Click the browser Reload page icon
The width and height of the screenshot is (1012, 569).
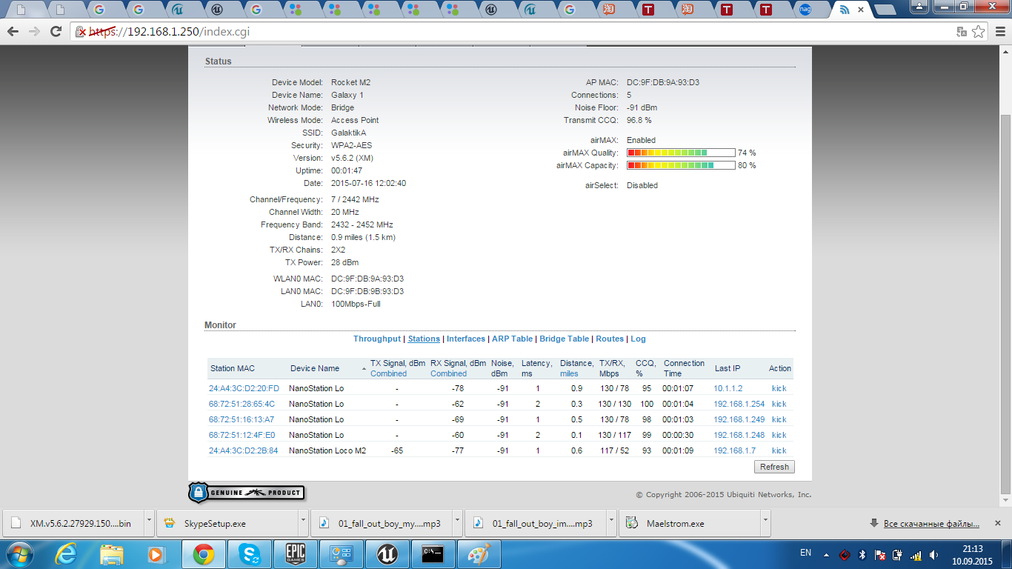click(x=56, y=32)
